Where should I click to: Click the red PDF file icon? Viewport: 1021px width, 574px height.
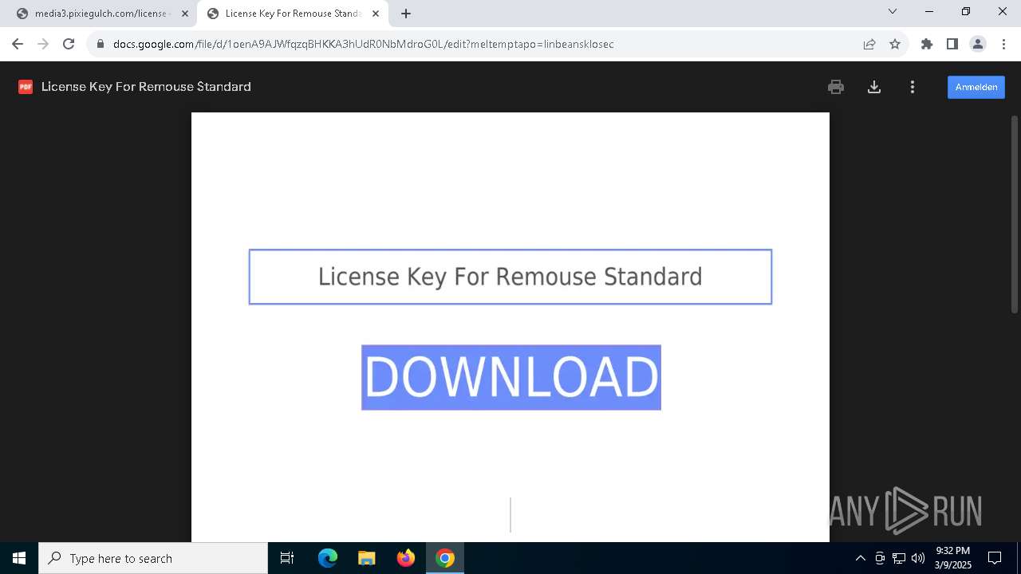[x=26, y=87]
